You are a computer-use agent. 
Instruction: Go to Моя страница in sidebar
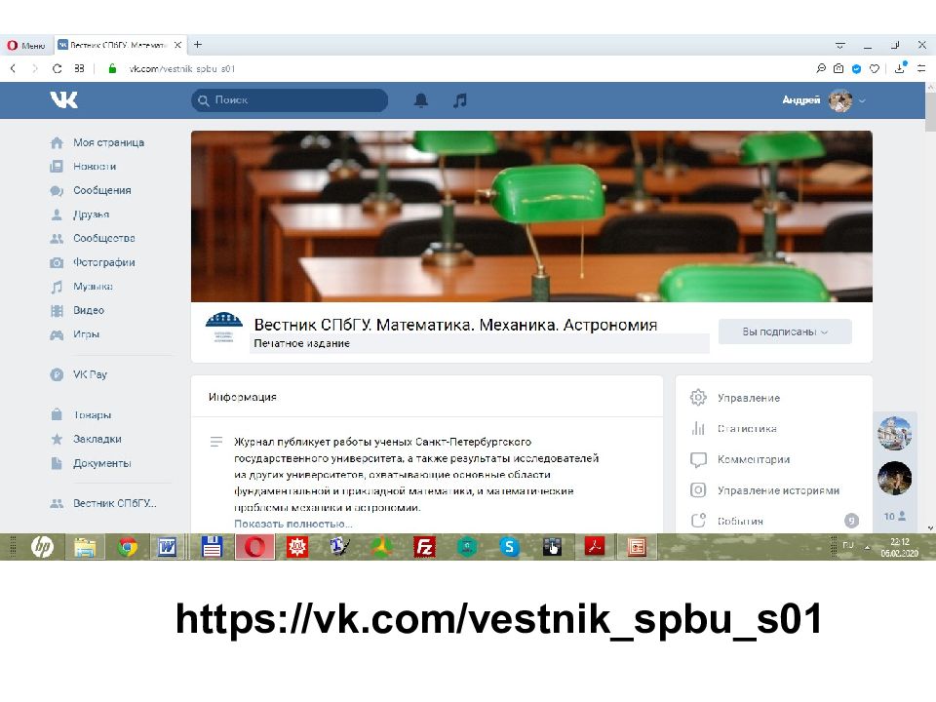tap(107, 142)
